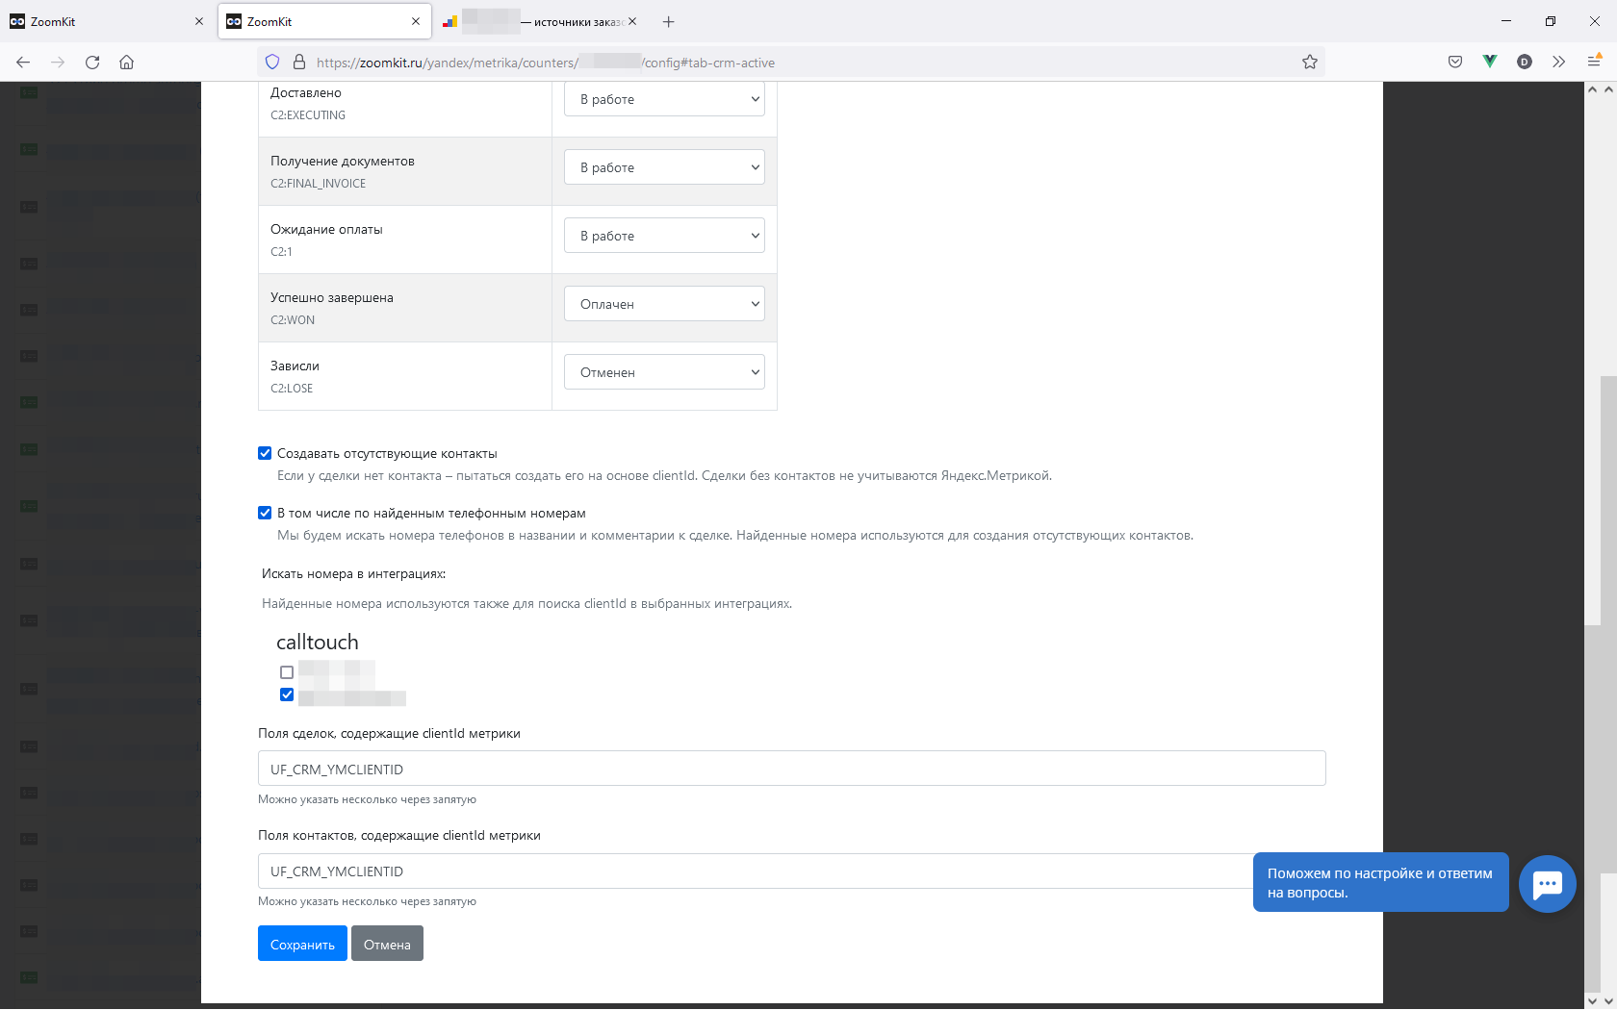Click the Vue devtools extension icon
The height and width of the screenshot is (1010, 1617).
coord(1490,63)
